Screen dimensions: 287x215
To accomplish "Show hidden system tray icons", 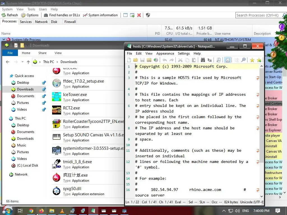I will (x=224, y=211).
